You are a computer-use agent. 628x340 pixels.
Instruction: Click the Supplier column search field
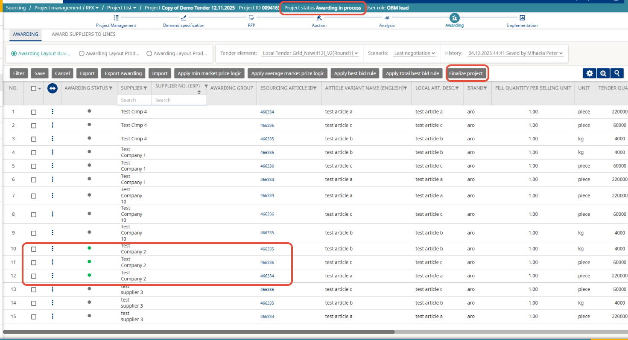pos(134,100)
